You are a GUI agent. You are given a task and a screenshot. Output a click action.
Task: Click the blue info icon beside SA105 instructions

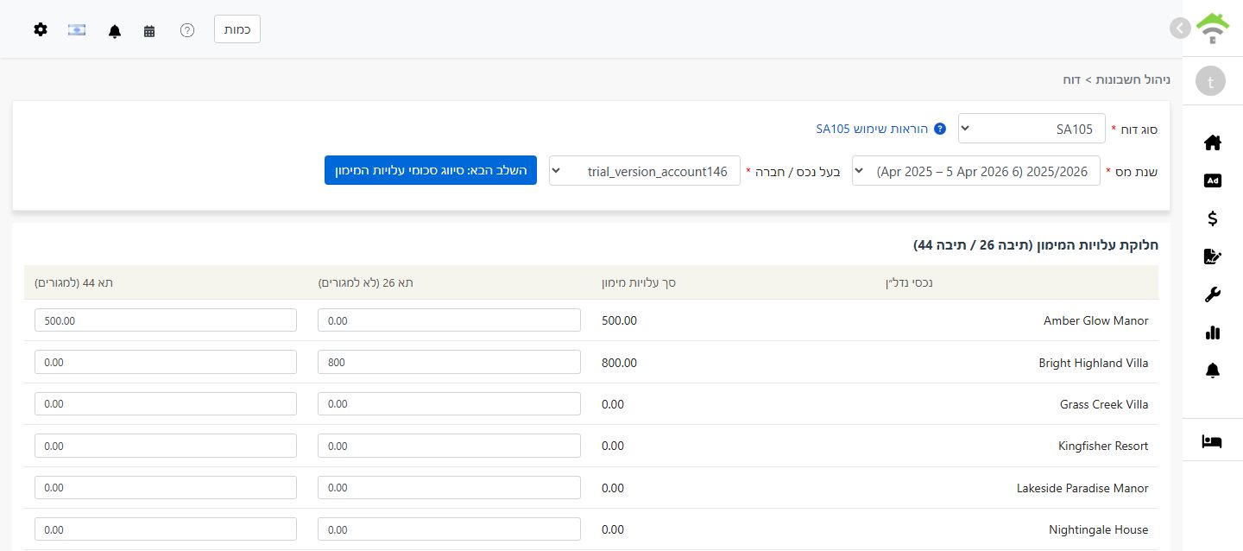[x=940, y=129]
